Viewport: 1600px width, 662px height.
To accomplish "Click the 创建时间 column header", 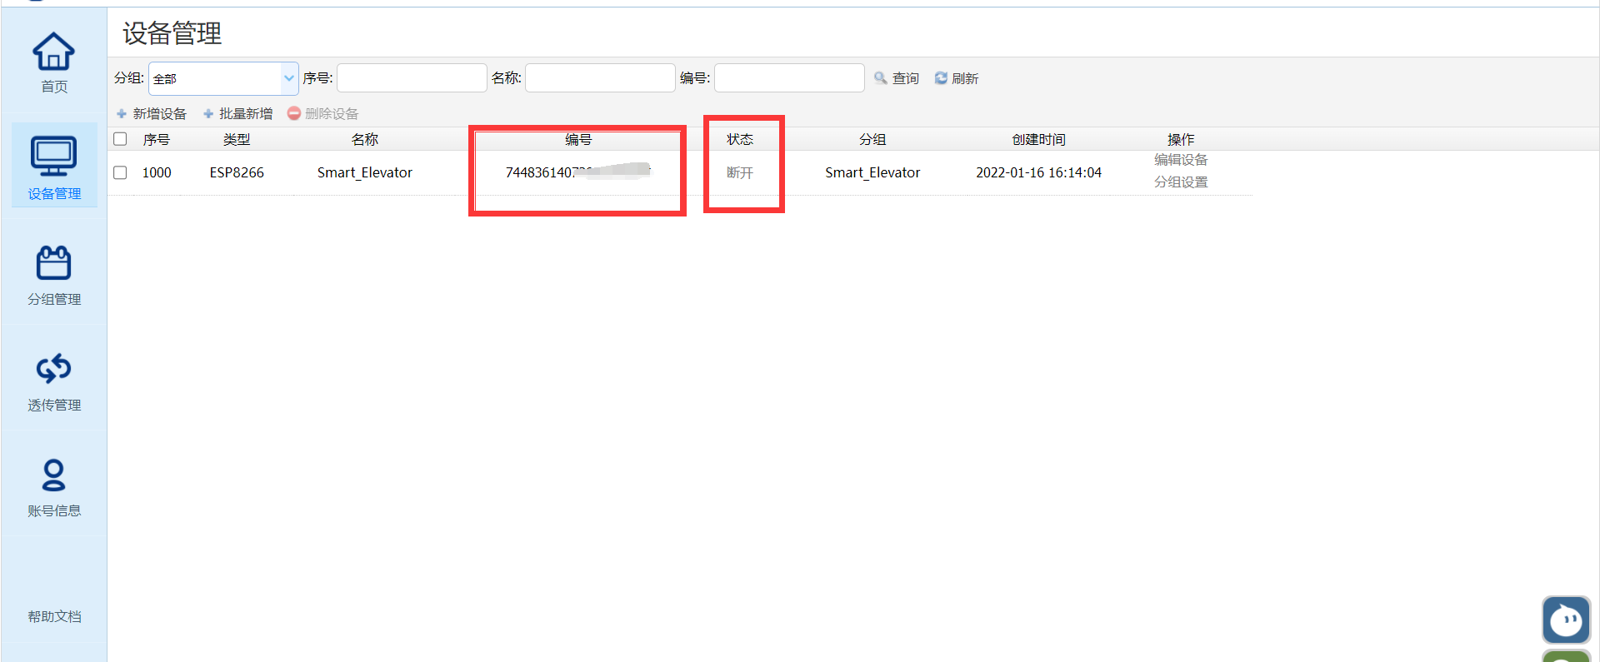I will click(x=1038, y=140).
